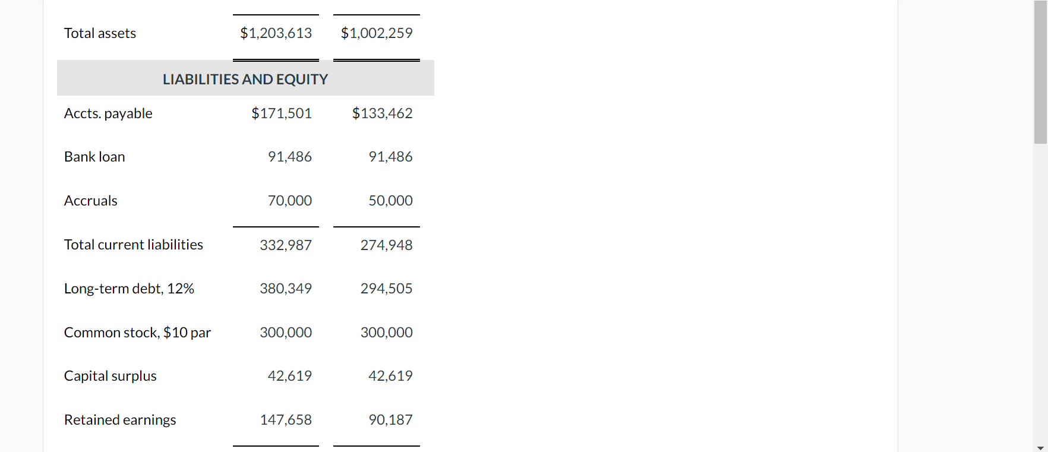Select the Bank loan row label
The height and width of the screenshot is (452, 1048).
pyautogui.click(x=94, y=157)
